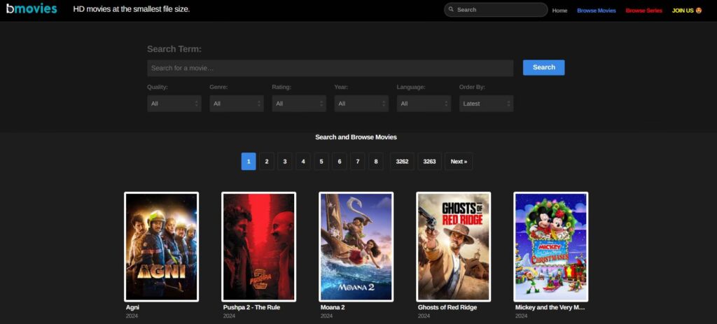This screenshot has width=717, height=324.
Task: Jump to last page 3263
Action: 429,162
